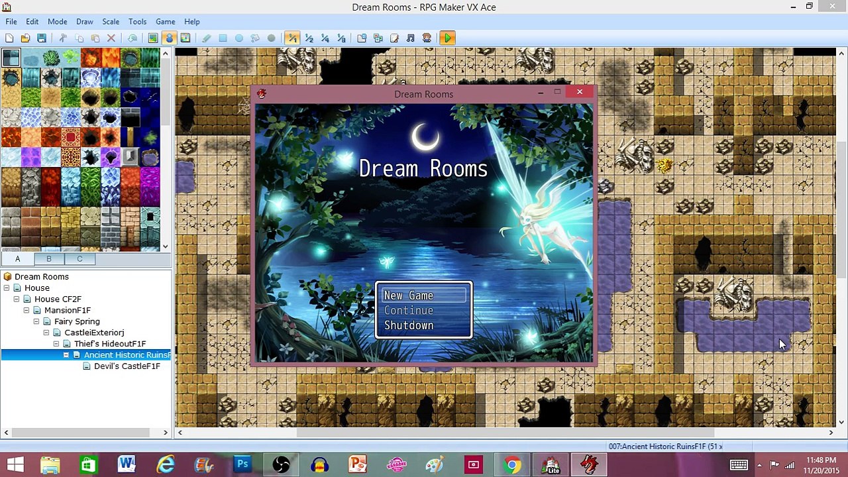848x477 pixels.
Task: Select the Devil's CastleF1F map
Action: point(127,366)
